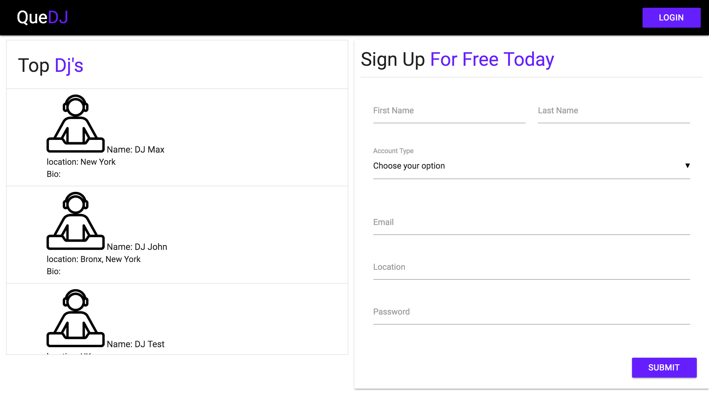Click the Name: DJ Max text

[x=136, y=149]
